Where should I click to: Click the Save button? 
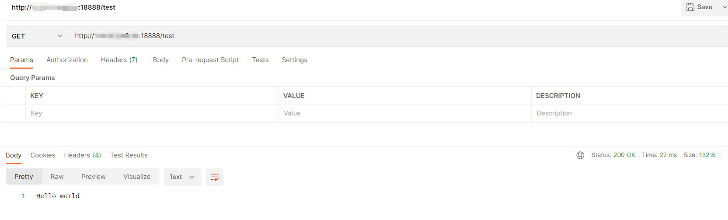tap(699, 7)
